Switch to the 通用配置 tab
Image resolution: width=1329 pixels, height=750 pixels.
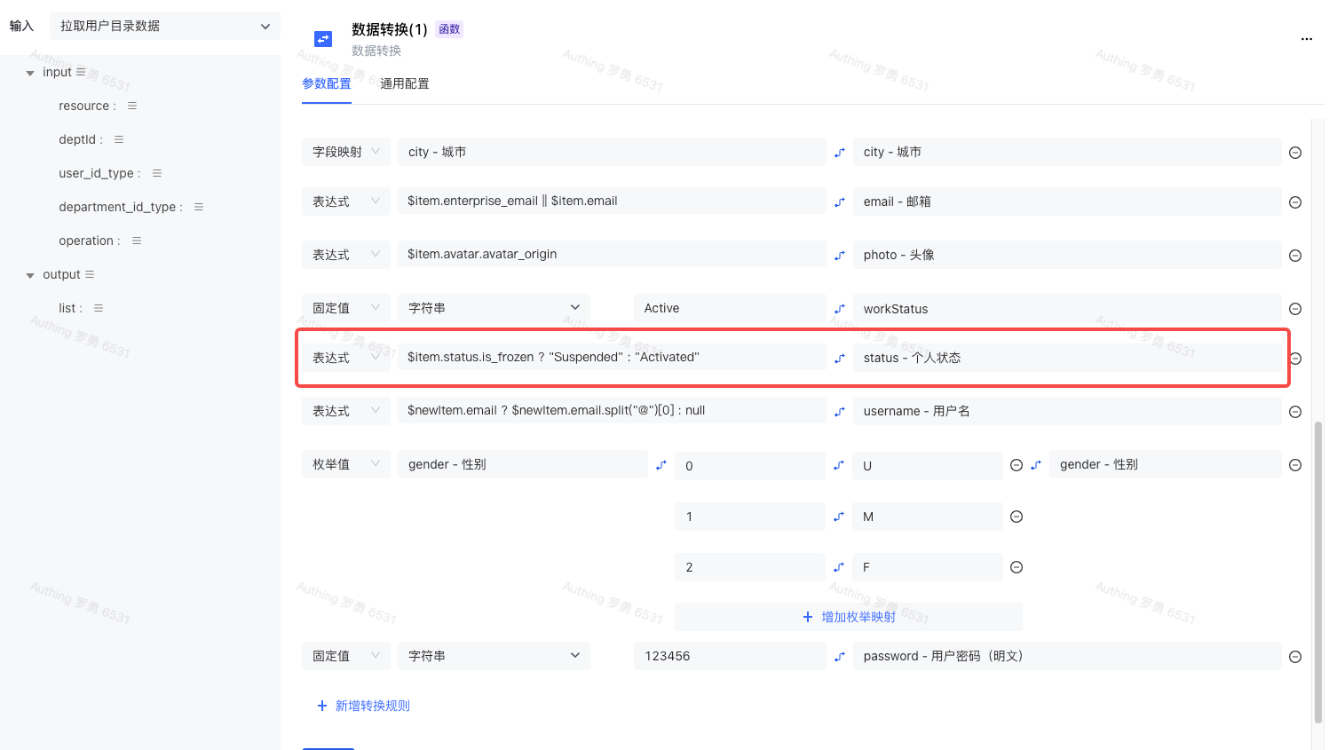click(404, 83)
